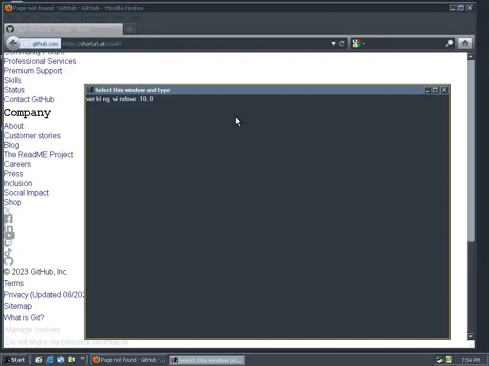This screenshot has height=366, width=489.
Task: Click the YouTube social icon
Action: pyautogui.click(x=9, y=235)
